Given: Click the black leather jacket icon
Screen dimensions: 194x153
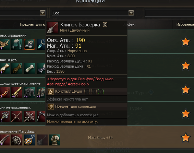Looking at the screenshot, I should click(29, 92).
